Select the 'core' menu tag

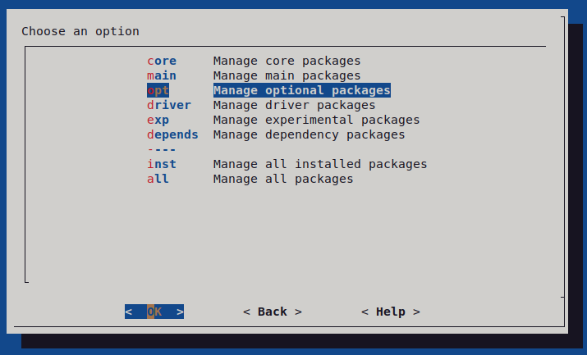[162, 61]
